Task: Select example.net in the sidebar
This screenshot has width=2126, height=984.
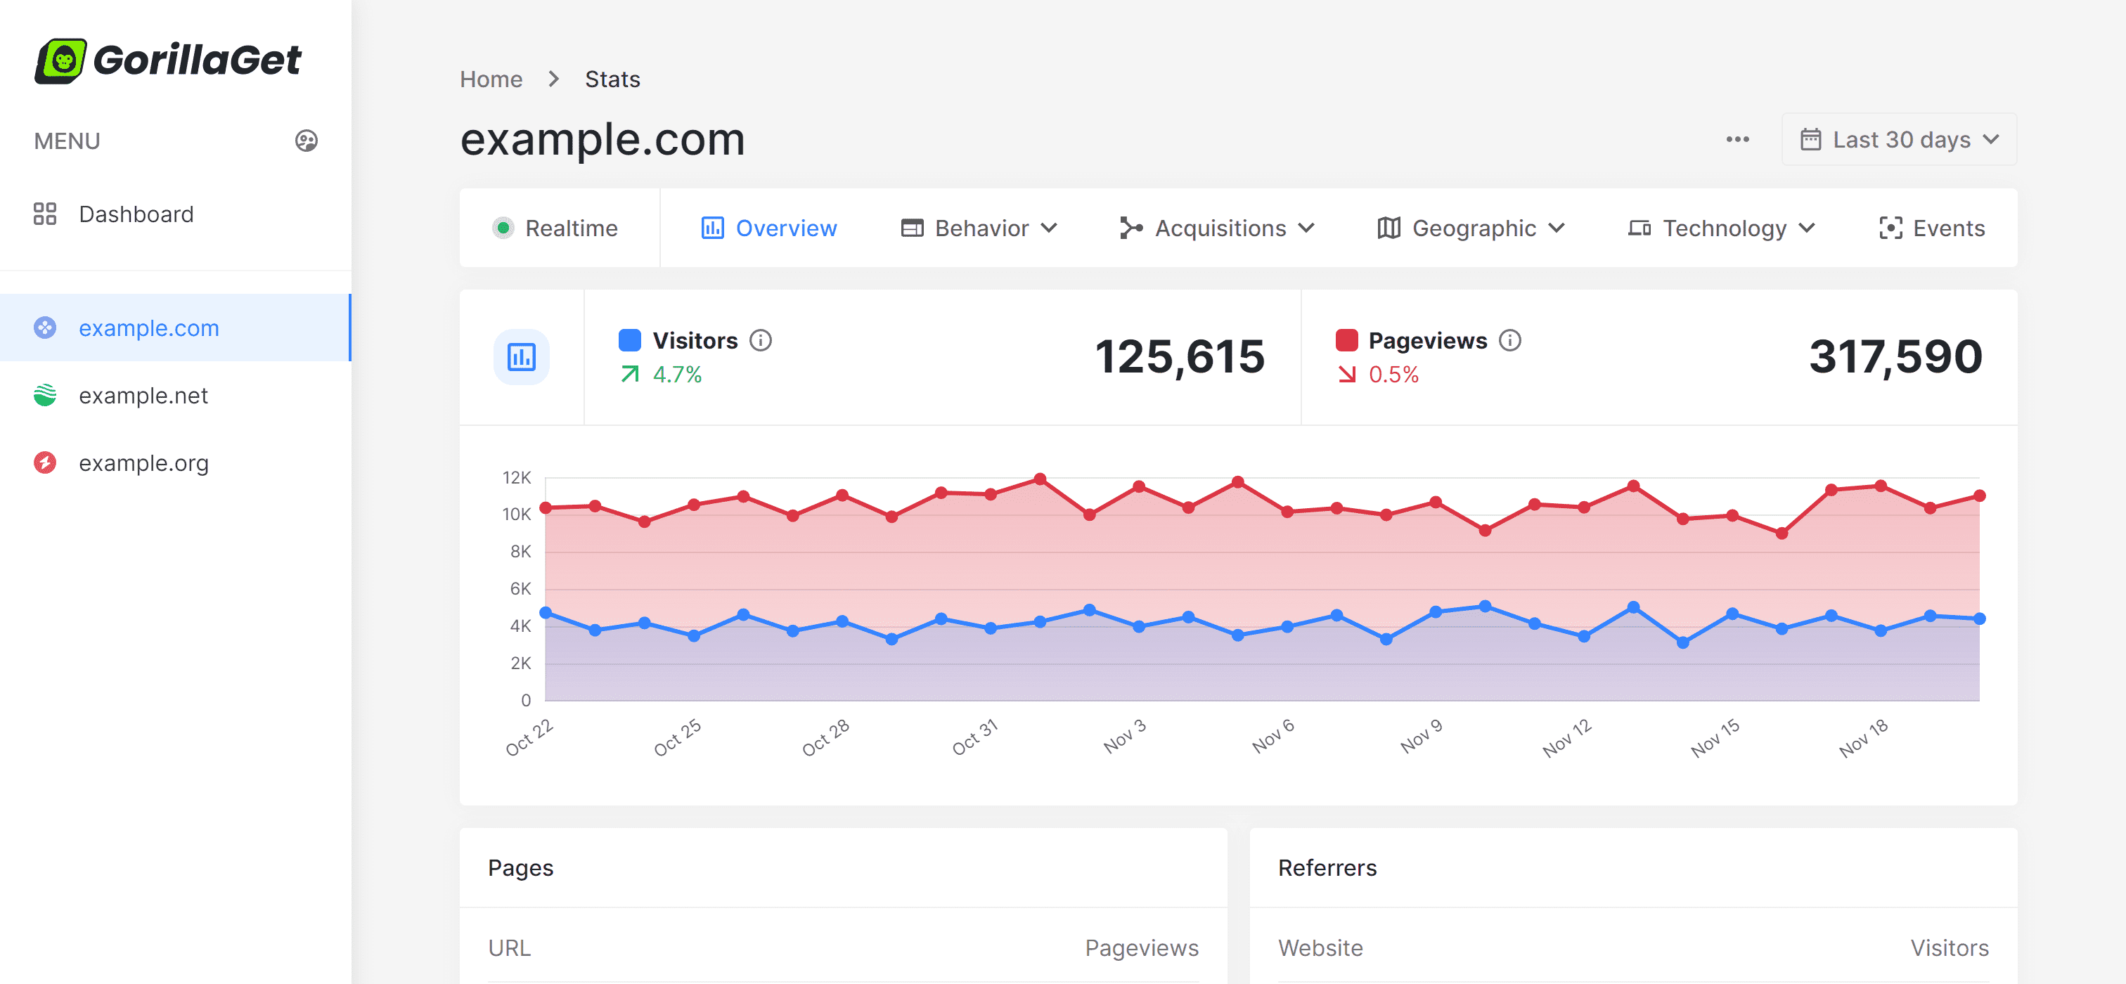Action: coord(175,395)
